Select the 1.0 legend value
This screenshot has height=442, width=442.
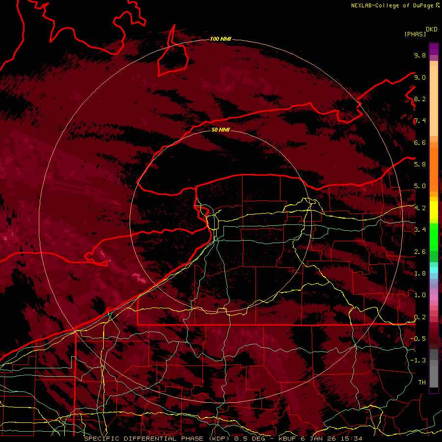point(420,295)
